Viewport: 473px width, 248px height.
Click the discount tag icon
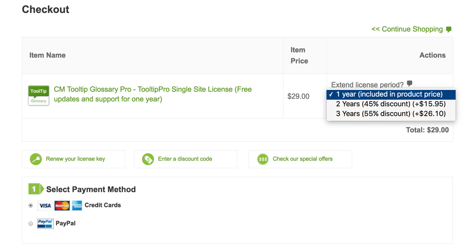148,159
